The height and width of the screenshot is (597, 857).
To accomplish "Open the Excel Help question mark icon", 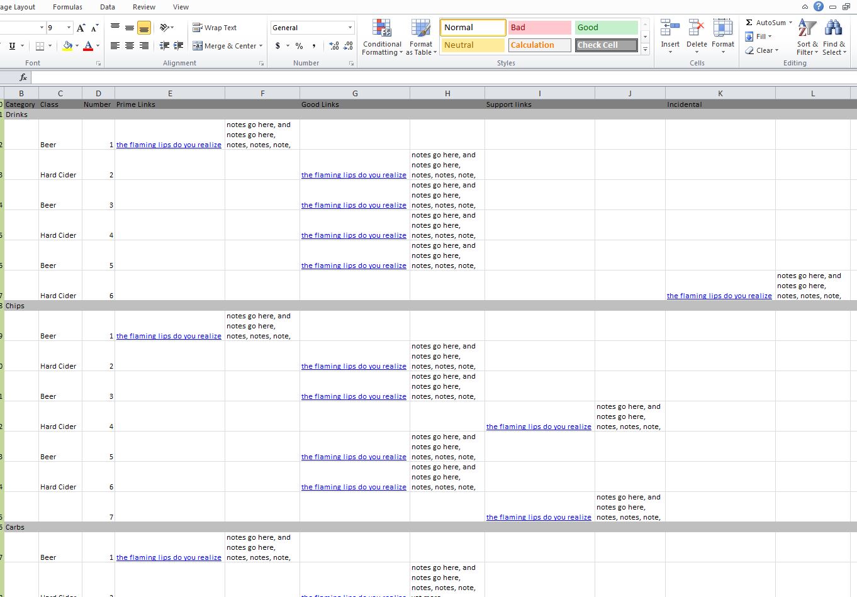I will pyautogui.click(x=818, y=7).
